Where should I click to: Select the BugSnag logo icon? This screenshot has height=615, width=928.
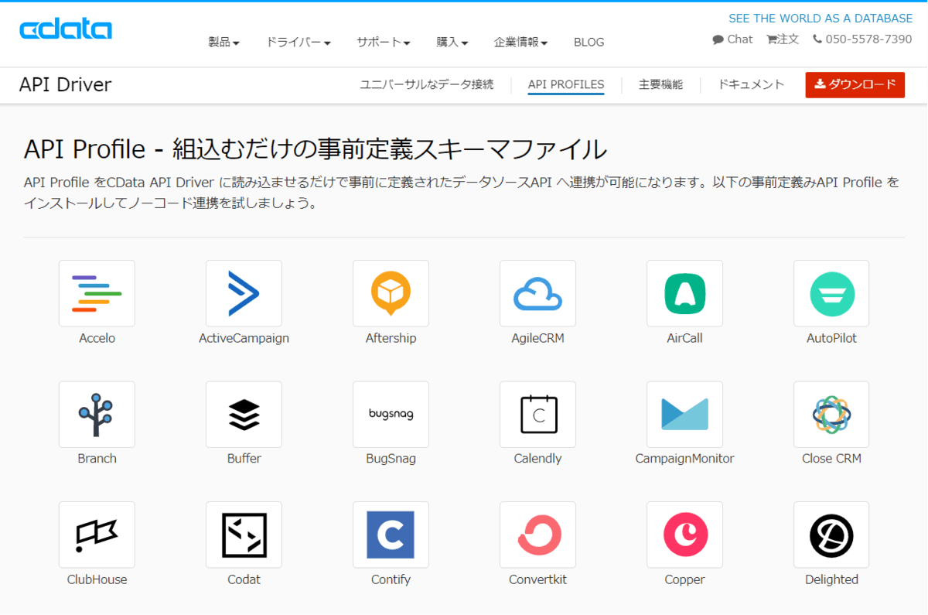click(x=391, y=414)
